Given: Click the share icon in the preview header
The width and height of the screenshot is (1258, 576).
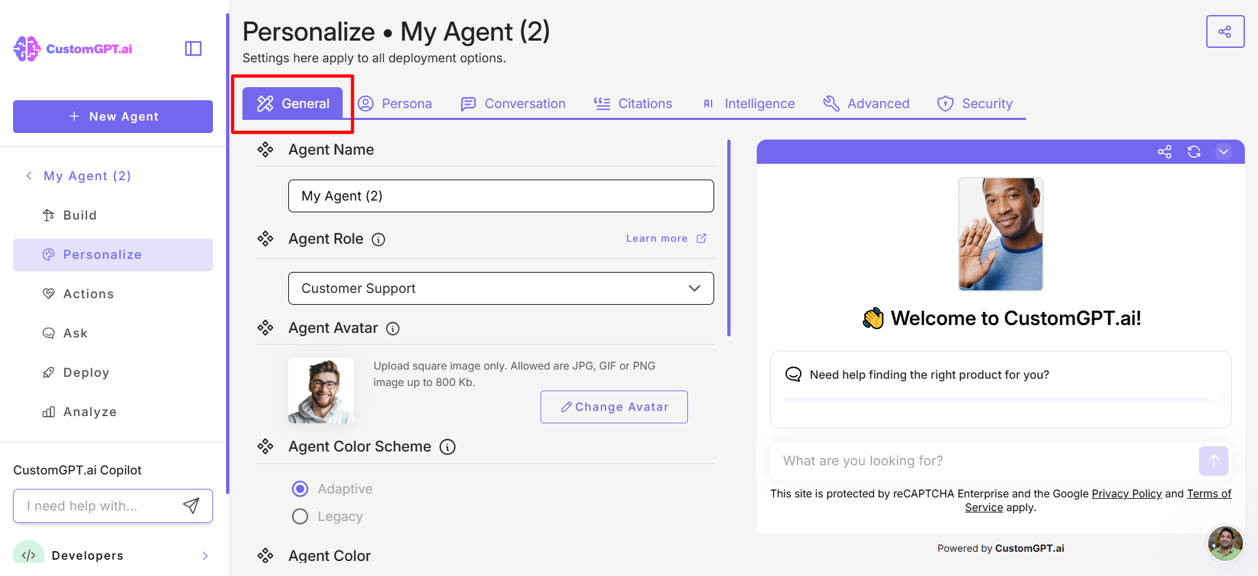Looking at the screenshot, I should click(x=1164, y=152).
